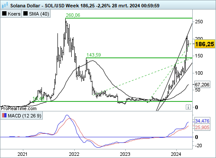This screenshot has width=216, height=158.
Task: Click the -20 MACD axis label
Action: point(199,145)
